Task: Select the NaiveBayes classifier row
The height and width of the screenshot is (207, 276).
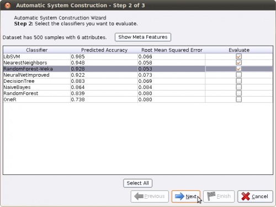Action: pyautogui.click(x=138, y=87)
